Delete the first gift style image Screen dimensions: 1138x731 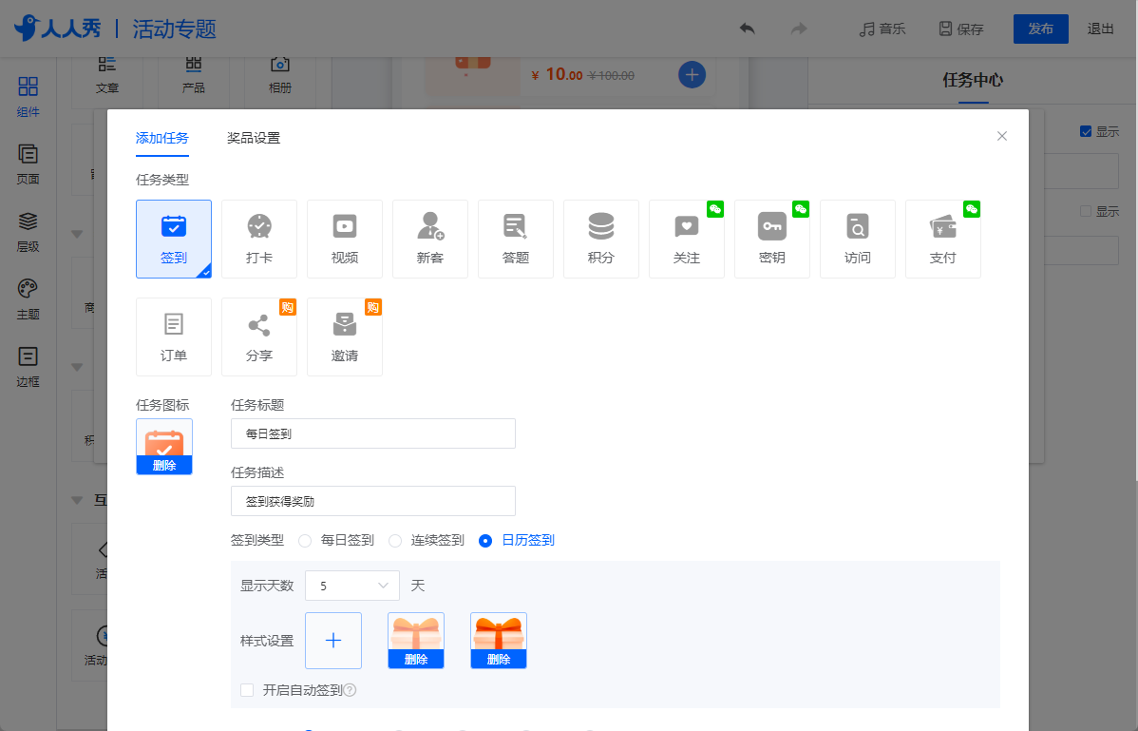tap(416, 659)
